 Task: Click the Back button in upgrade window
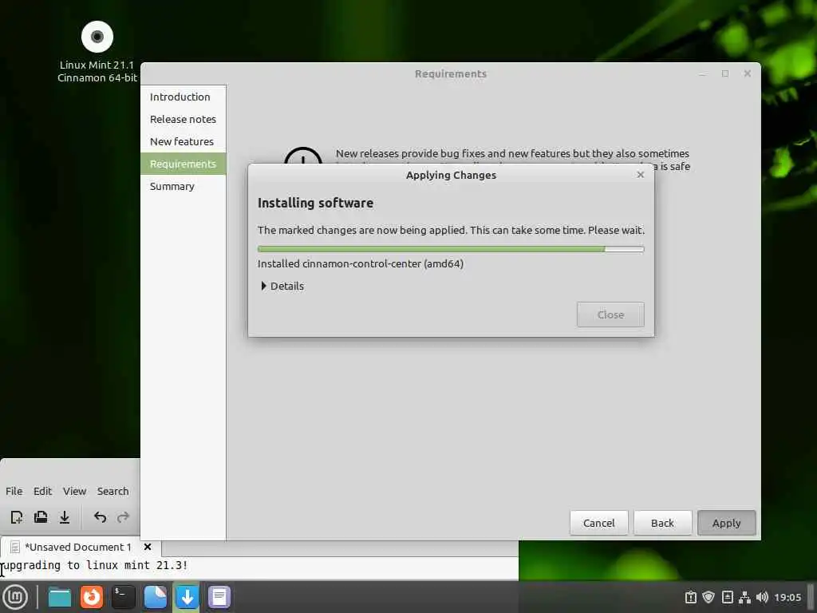click(x=662, y=523)
